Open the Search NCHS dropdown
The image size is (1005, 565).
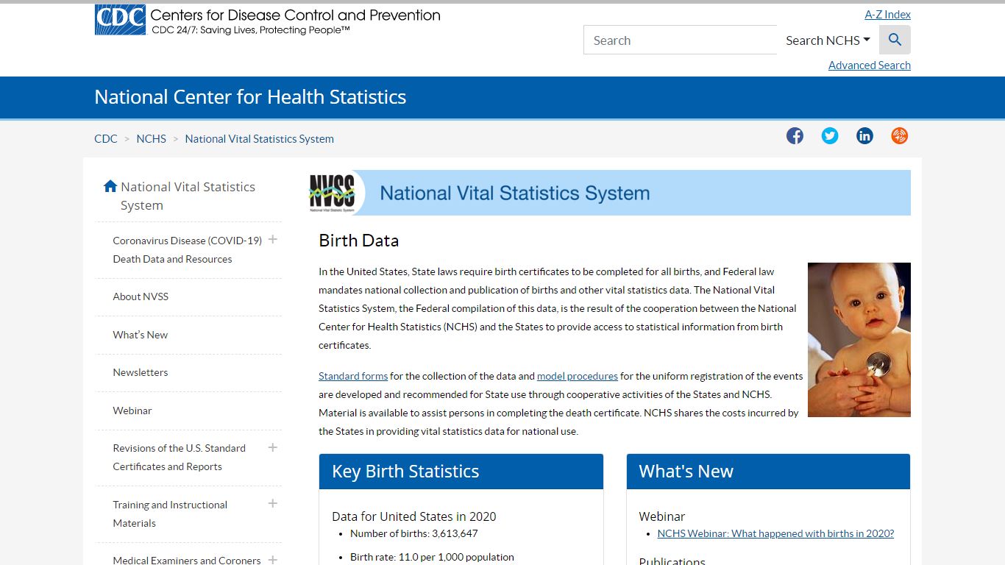click(x=828, y=40)
